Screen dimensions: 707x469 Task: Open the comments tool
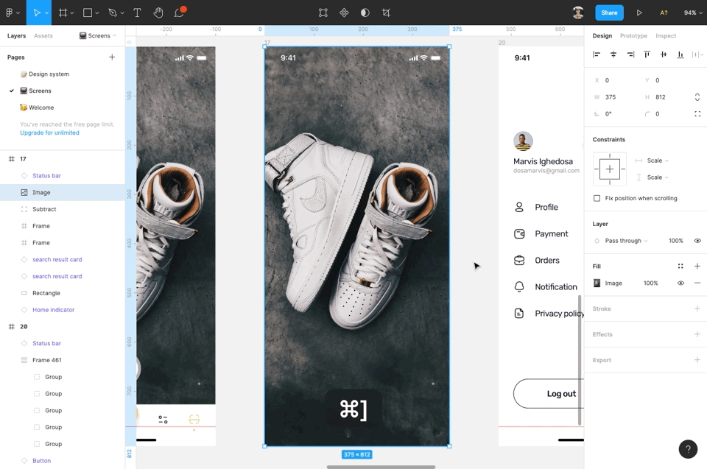pyautogui.click(x=177, y=13)
